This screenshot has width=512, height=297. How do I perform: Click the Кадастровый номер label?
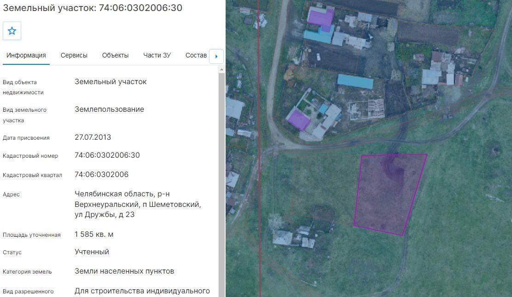(x=30, y=156)
